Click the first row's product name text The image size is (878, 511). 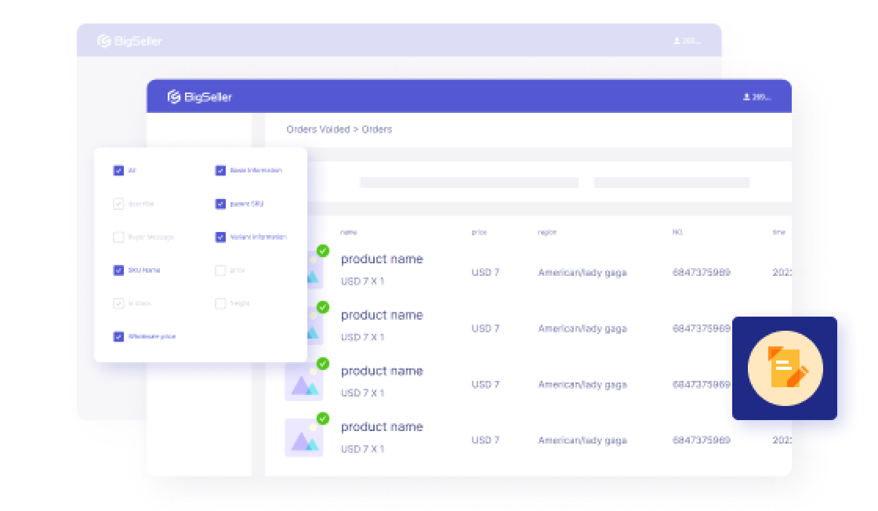382,259
